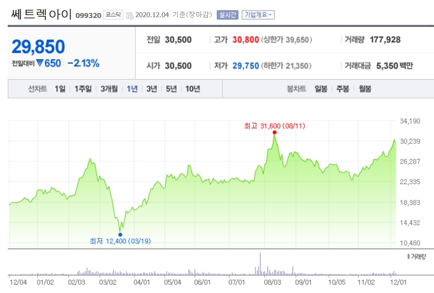The height and width of the screenshot is (293, 434).
Task: Click the 코스닥 market badge
Action: pyautogui.click(x=113, y=15)
